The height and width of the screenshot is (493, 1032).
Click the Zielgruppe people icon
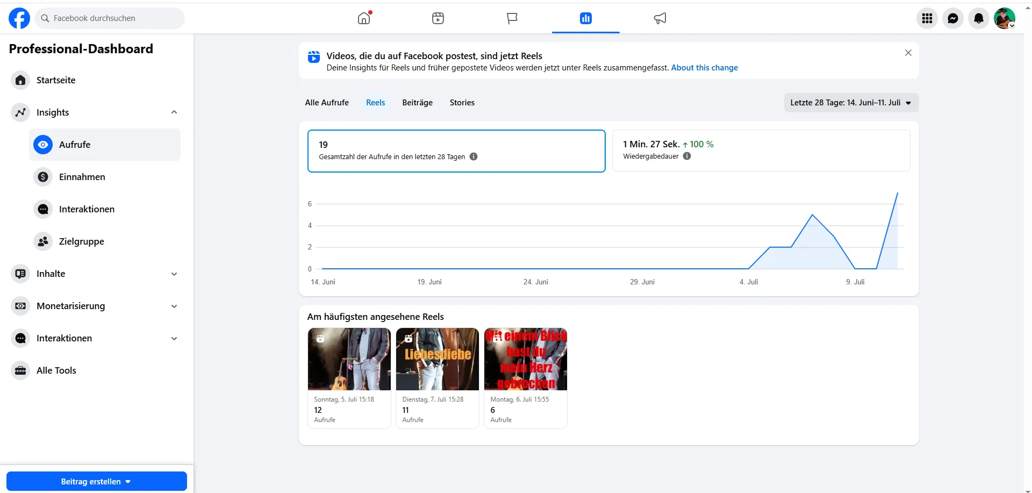(x=43, y=241)
